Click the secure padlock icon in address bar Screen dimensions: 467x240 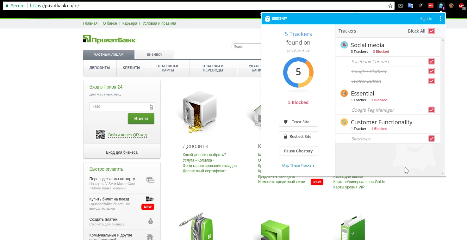tap(7, 6)
